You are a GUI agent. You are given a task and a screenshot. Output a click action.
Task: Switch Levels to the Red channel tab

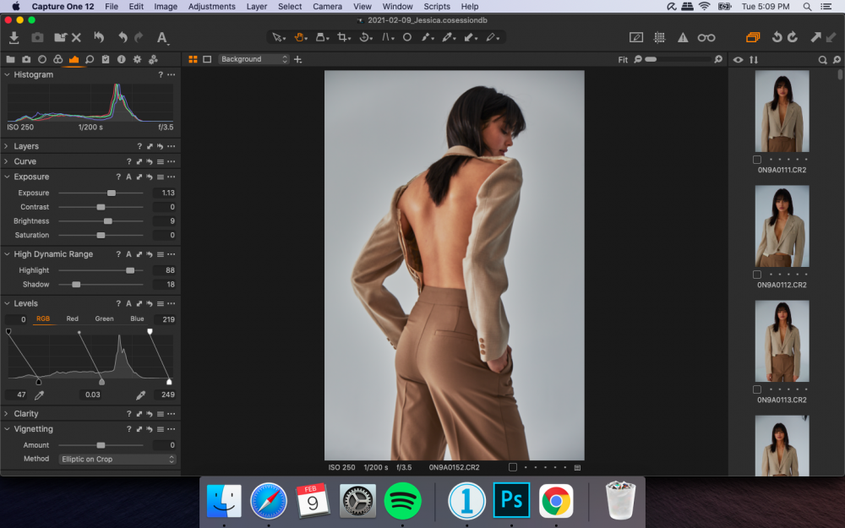(73, 318)
